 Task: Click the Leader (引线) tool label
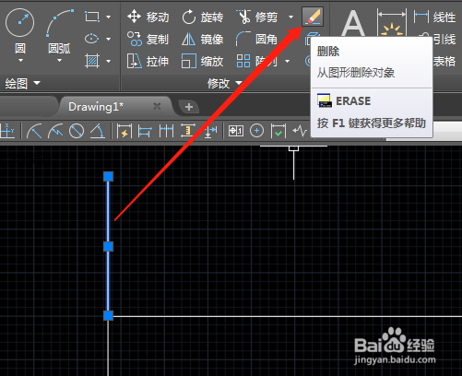click(444, 39)
